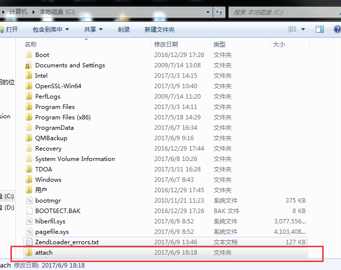Click the attach folder icon
Image resolution: width=341 pixels, height=270 pixels.
tap(29, 252)
